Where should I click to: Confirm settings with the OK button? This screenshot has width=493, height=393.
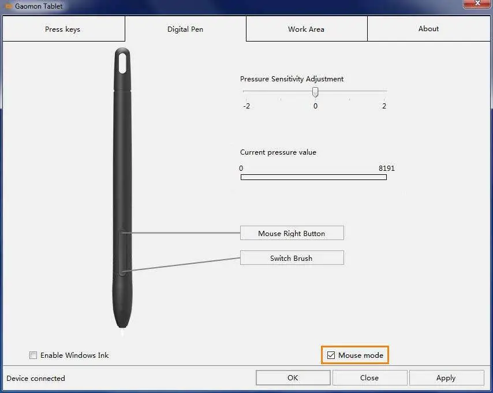point(293,377)
